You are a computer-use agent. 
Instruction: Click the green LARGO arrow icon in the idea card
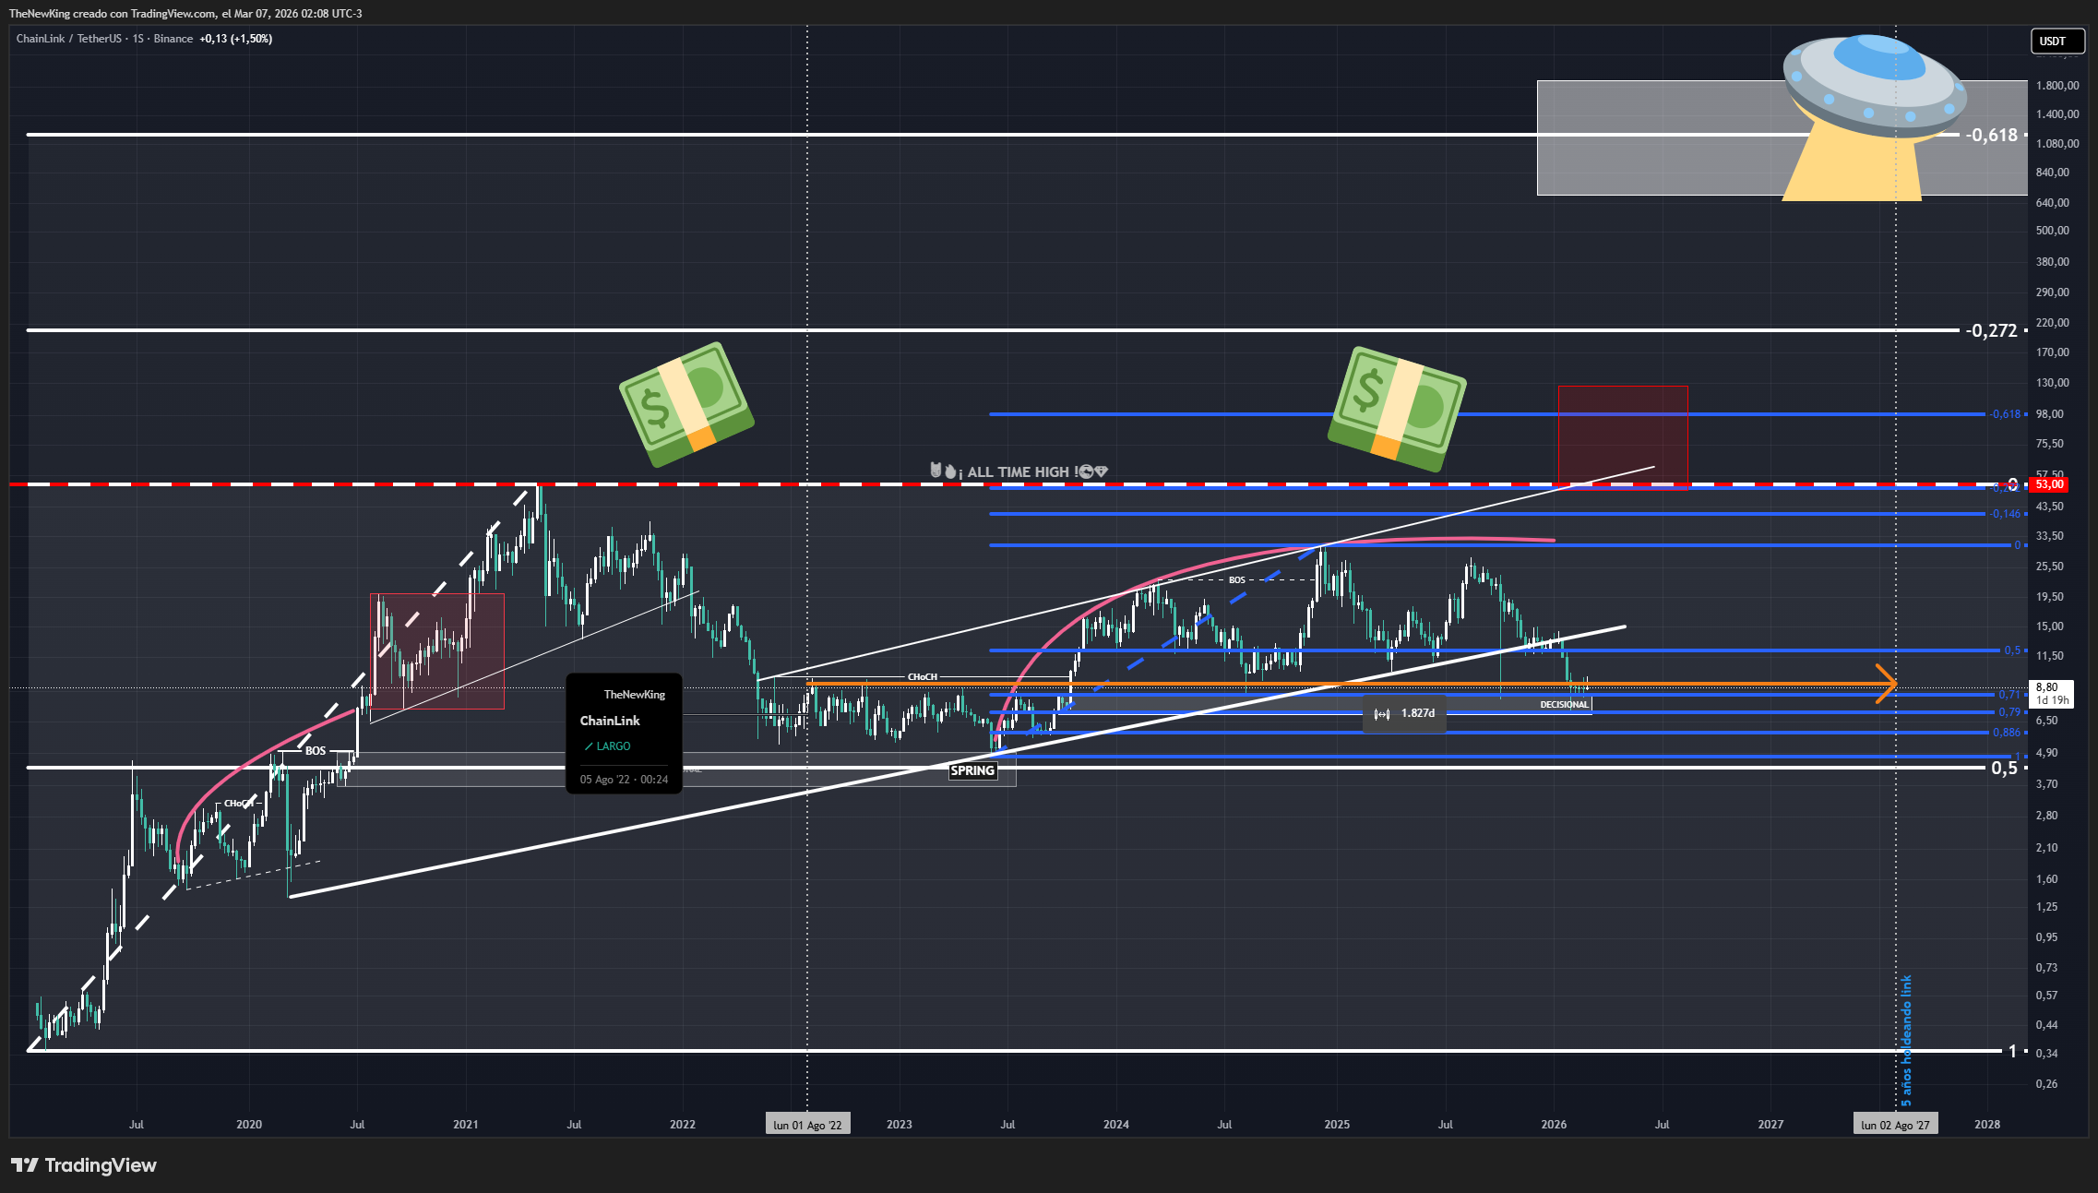[589, 746]
